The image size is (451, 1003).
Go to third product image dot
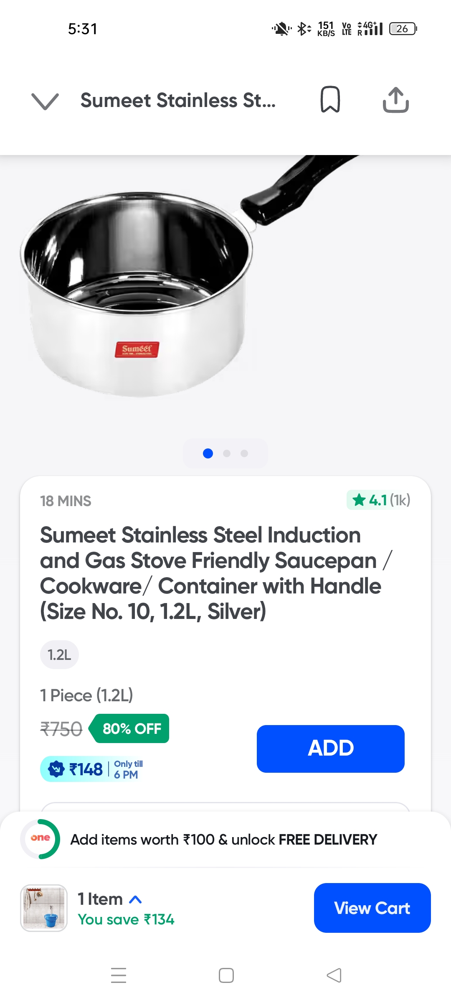(244, 453)
